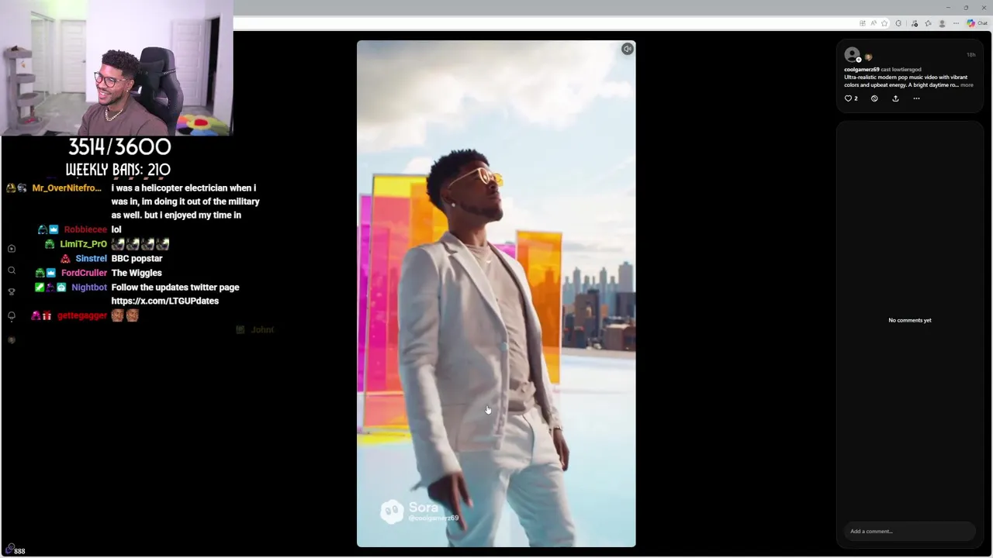The image size is (993, 558).
Task: Like the post with the heart icon
Action: click(x=848, y=98)
